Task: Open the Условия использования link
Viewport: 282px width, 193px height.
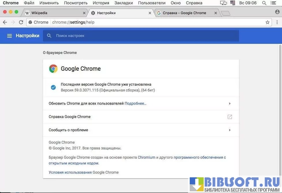Action: [x=70, y=172]
